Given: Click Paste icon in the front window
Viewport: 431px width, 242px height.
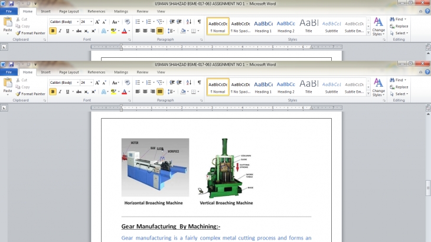Looking at the screenshot, I should [8, 83].
